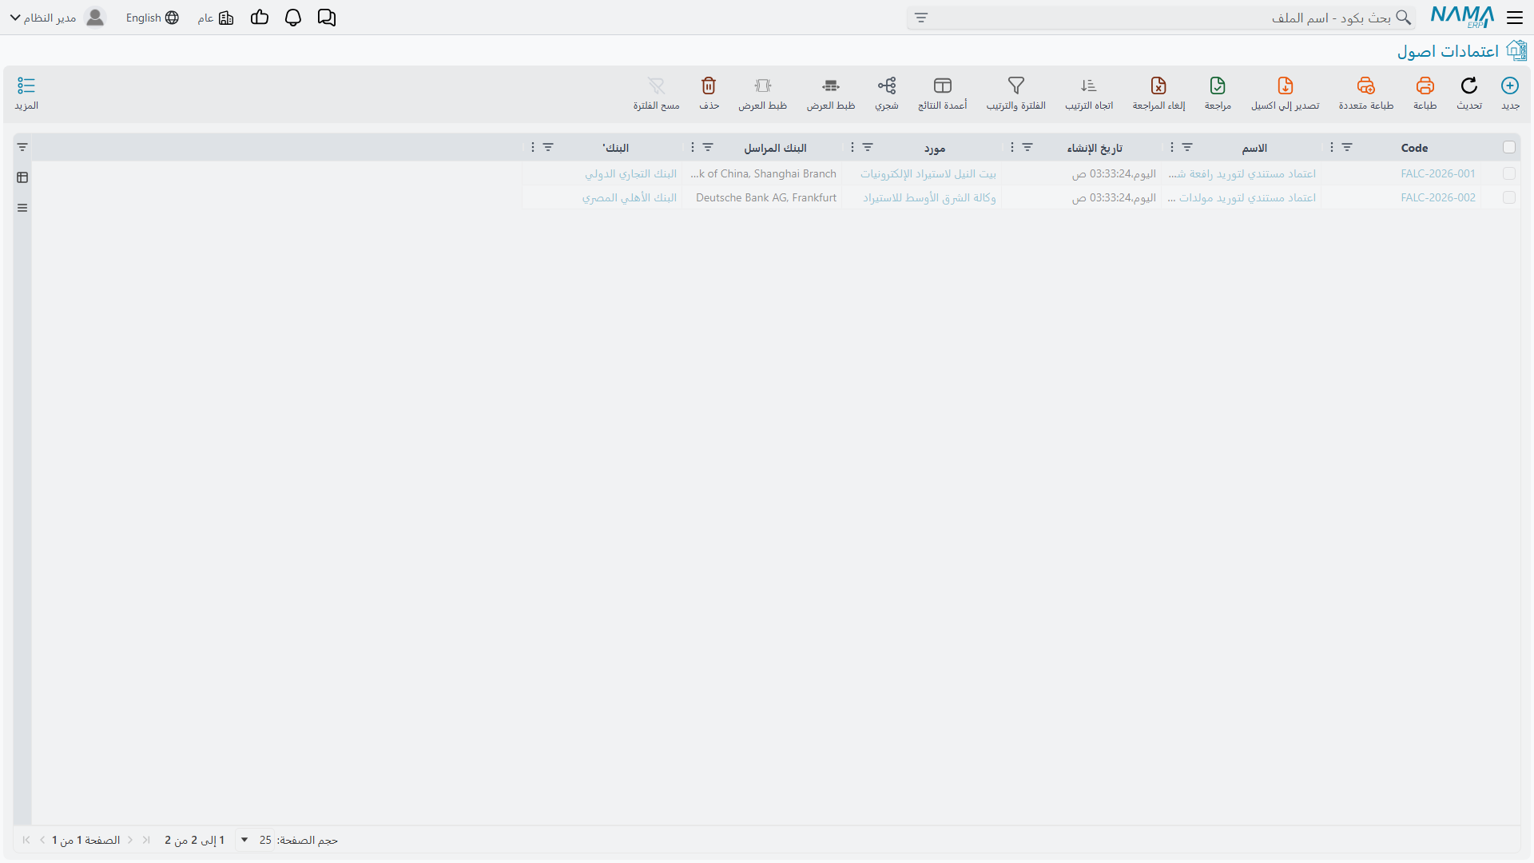This screenshot has height=863, width=1534.
Task: Click the اعتمادات اصول module home icon
Action: point(1516,50)
